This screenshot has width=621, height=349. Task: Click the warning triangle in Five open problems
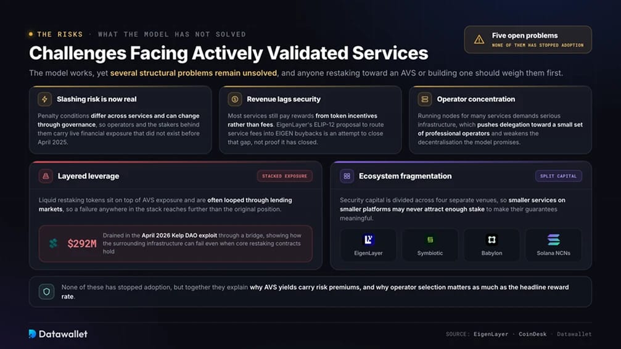click(479, 39)
